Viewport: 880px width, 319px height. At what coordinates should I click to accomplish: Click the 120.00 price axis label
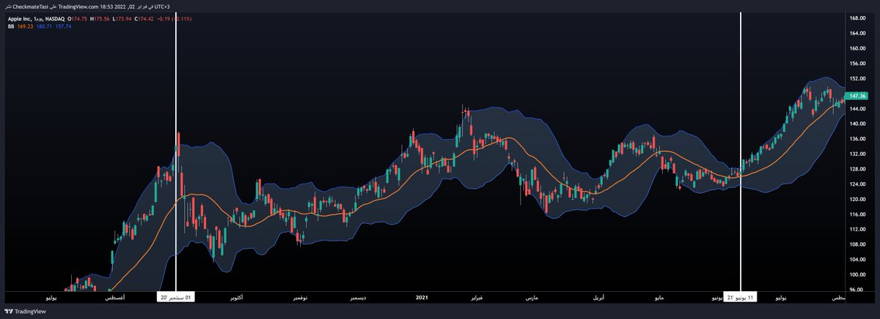pos(859,200)
